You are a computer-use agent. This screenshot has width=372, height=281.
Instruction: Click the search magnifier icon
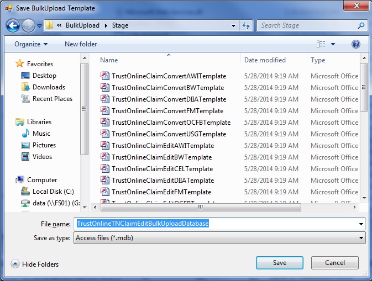[x=361, y=25]
